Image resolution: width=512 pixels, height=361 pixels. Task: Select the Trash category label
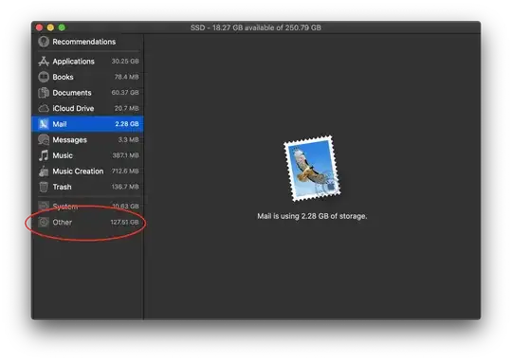point(62,187)
